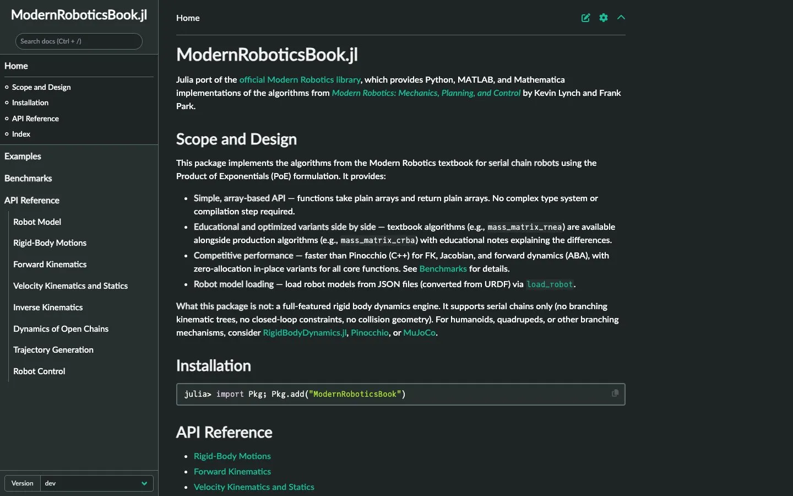Open Robot Control in sidebar
This screenshot has width=793, height=496.
[39, 371]
